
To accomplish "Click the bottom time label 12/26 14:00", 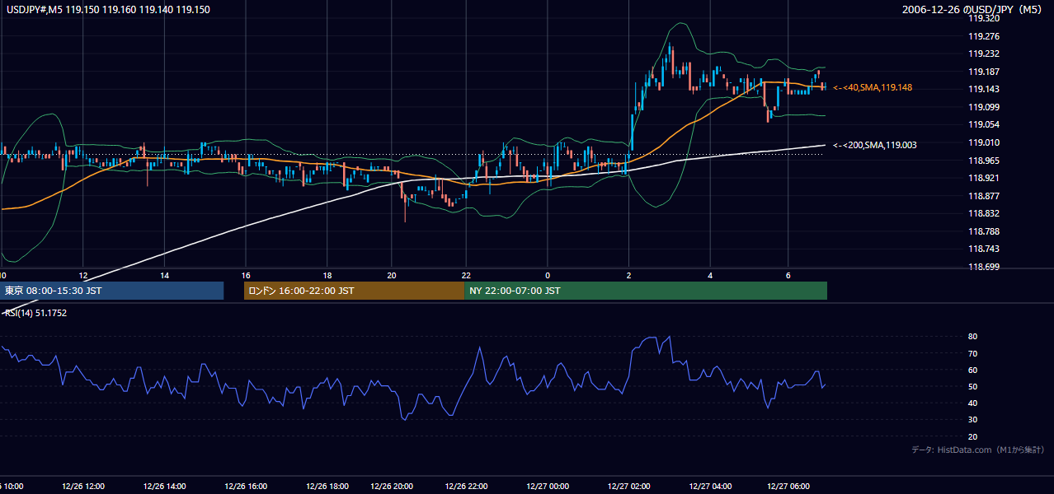I will click(x=164, y=487).
